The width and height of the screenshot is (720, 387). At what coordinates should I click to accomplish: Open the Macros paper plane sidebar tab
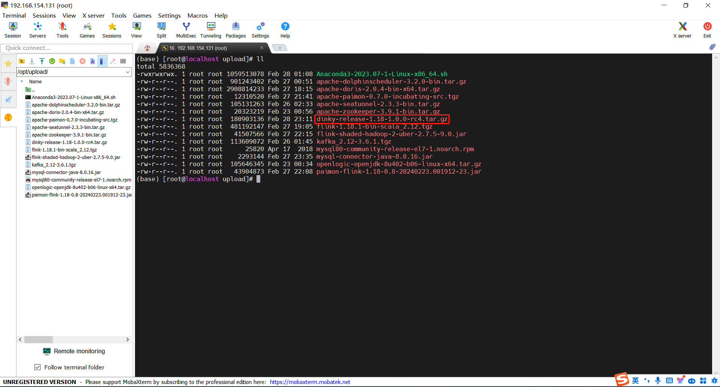tap(8, 99)
